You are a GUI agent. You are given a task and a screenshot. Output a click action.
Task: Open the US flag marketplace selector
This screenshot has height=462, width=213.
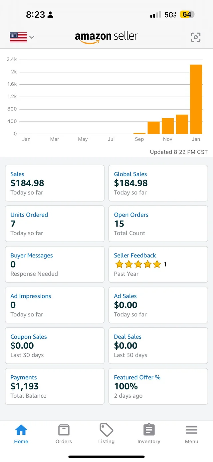click(x=18, y=37)
